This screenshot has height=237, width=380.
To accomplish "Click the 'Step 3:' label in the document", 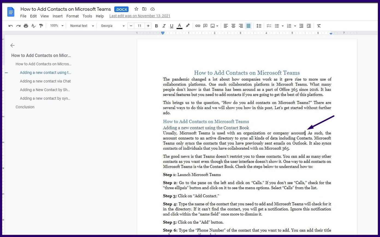I will pyautogui.click(x=170, y=196).
